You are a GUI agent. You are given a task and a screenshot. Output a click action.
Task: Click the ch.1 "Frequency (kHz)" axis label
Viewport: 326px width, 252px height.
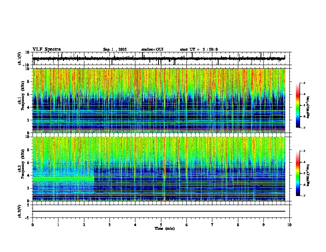tap(23, 96)
